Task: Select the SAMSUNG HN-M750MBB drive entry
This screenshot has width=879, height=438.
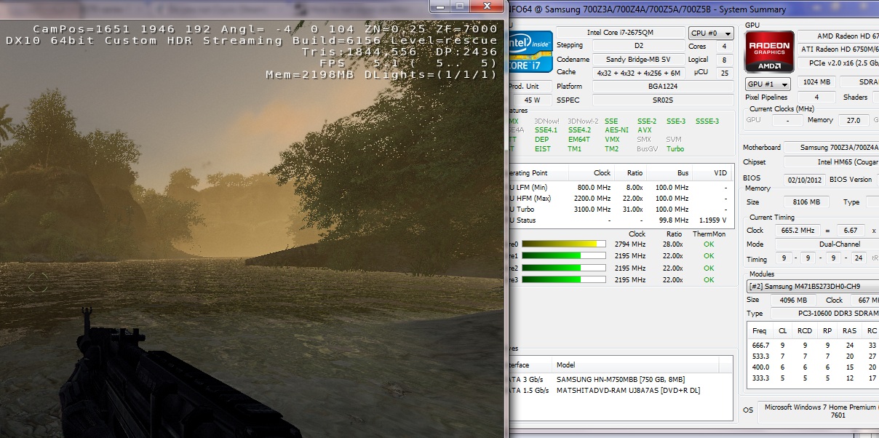Action: (x=620, y=380)
